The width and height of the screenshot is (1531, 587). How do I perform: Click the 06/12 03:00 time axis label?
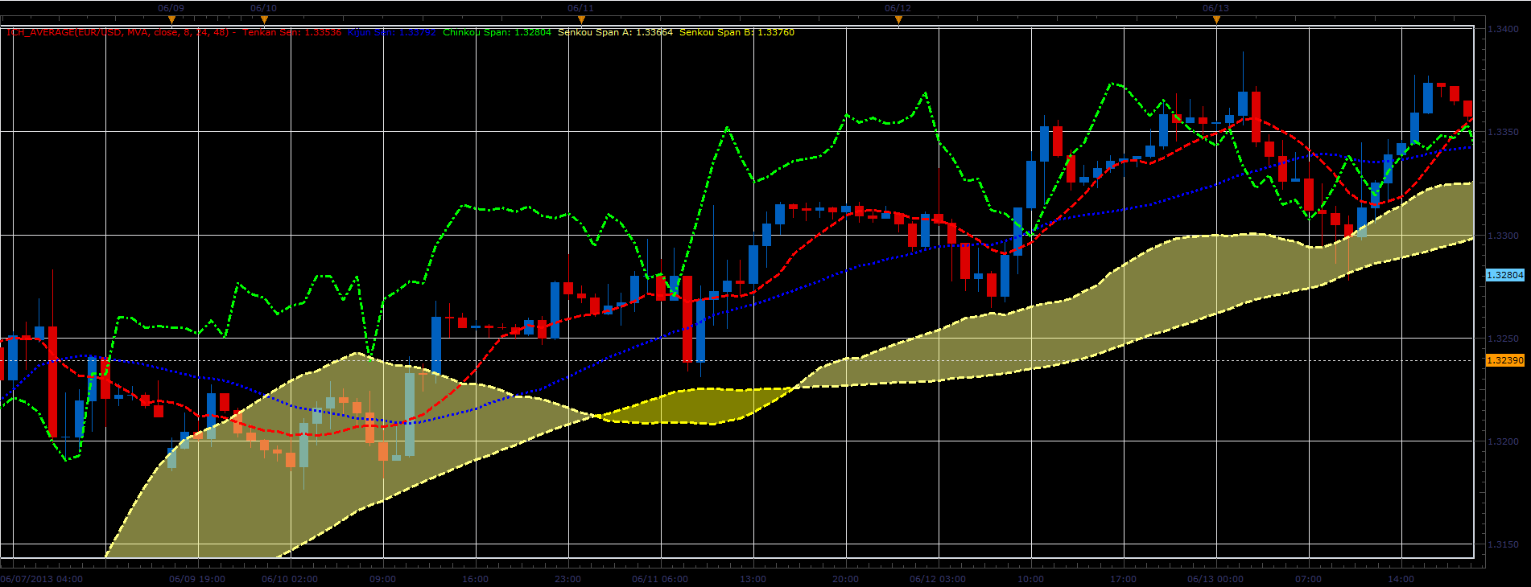[938, 579]
